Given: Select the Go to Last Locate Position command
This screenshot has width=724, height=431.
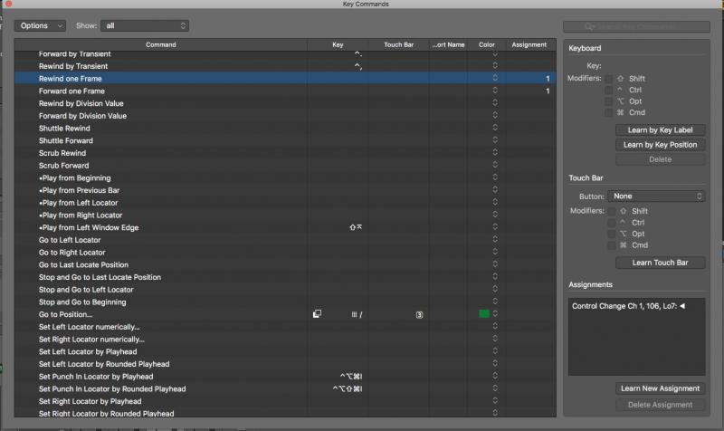Looking at the screenshot, I should tap(285, 264).
